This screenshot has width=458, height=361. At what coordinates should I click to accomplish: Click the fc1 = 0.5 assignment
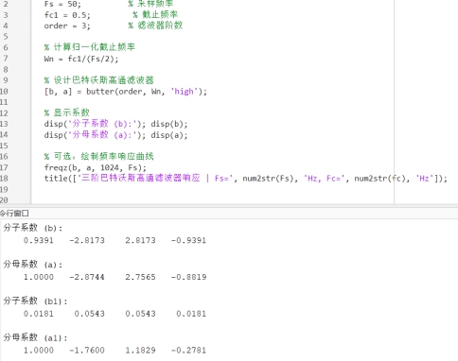(x=67, y=15)
